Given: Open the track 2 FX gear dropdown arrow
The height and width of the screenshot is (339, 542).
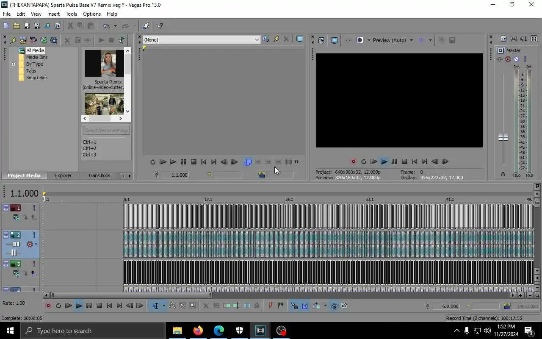Looking at the screenshot, I should (36, 245).
